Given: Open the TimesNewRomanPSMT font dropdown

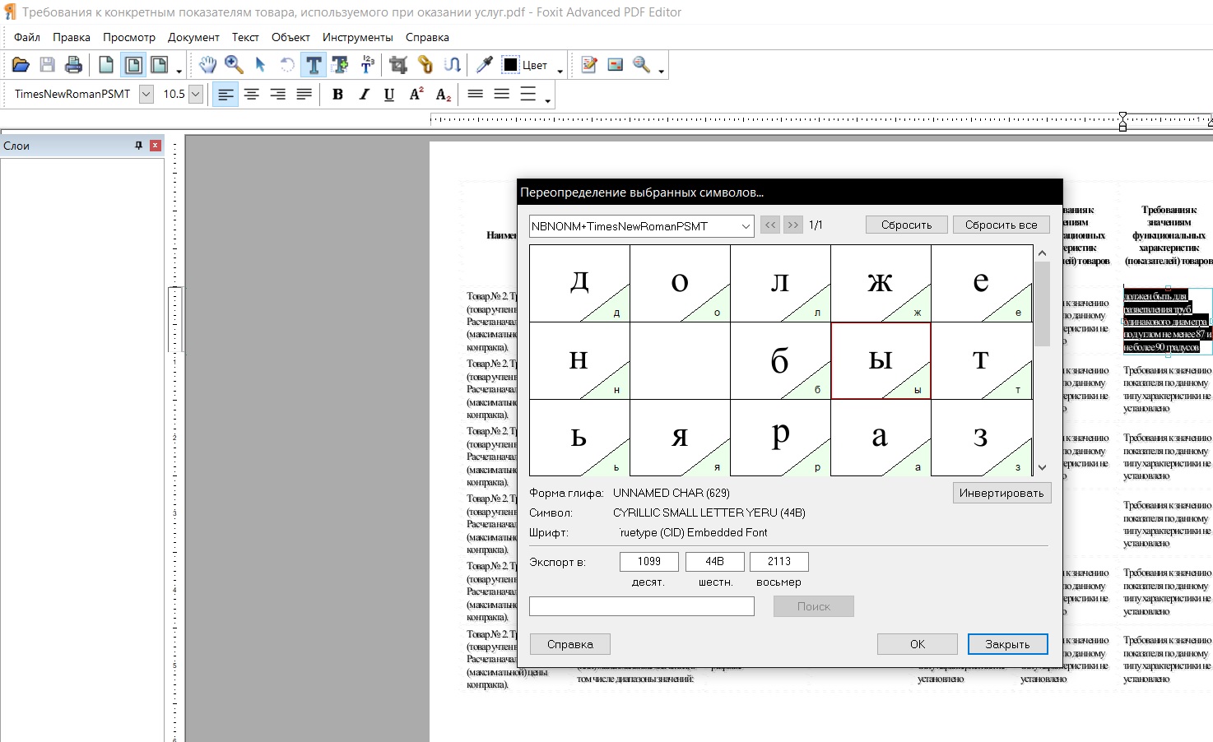Looking at the screenshot, I should [x=146, y=95].
